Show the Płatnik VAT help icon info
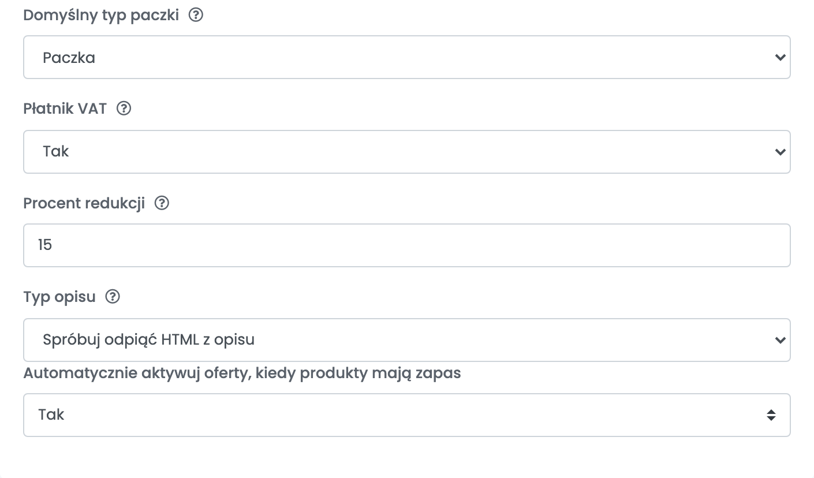Image resolution: width=814 pixels, height=478 pixels. pos(124,109)
